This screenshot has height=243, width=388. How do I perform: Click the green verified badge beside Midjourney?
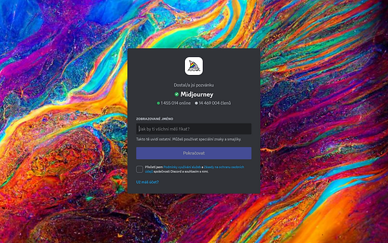(x=177, y=94)
